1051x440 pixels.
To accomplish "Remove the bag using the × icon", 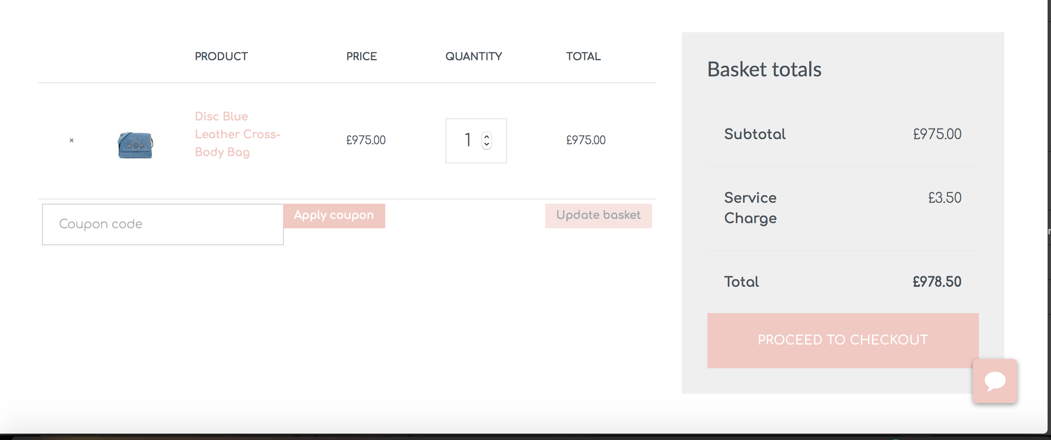I will pyautogui.click(x=72, y=140).
